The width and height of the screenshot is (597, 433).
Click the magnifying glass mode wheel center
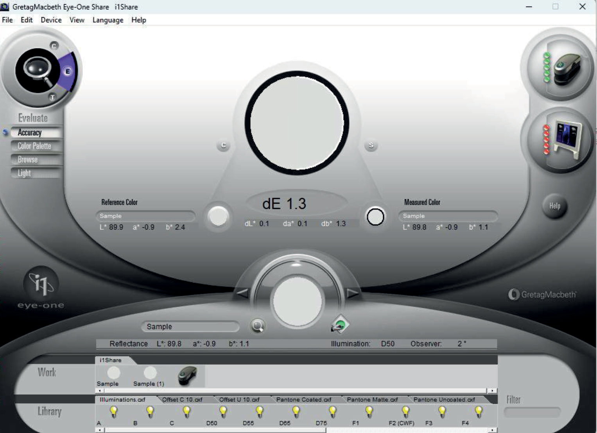pyautogui.click(x=37, y=71)
